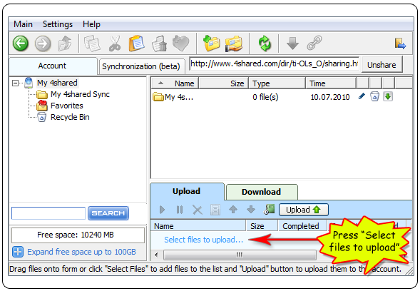This screenshot has height=291, width=420.
Task: Go up one folder level icon
Action: coord(65,43)
